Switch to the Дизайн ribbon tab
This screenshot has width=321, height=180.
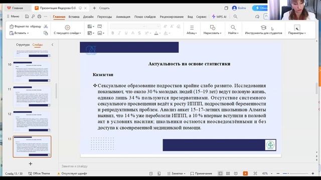[x=88, y=16]
